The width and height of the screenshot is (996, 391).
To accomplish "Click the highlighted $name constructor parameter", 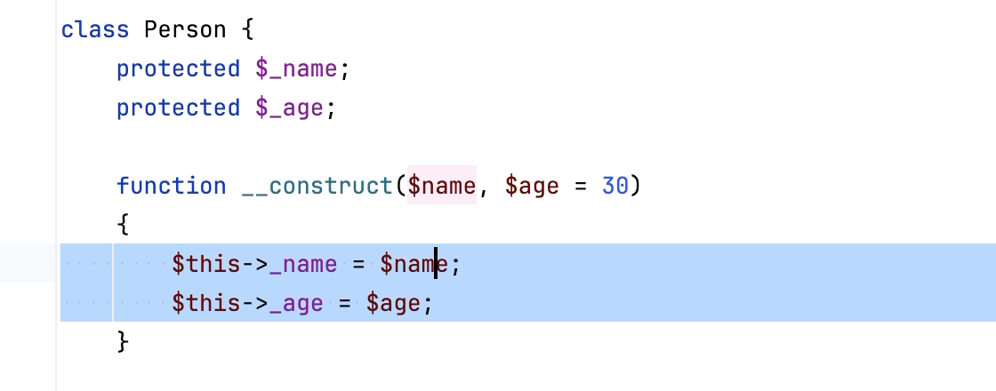I will point(441,186).
